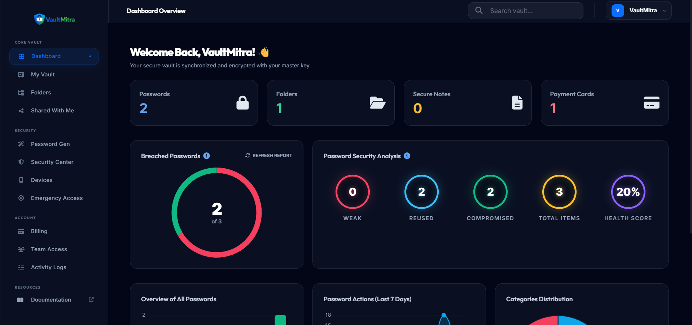Click the yellow Total Items ring

559,192
